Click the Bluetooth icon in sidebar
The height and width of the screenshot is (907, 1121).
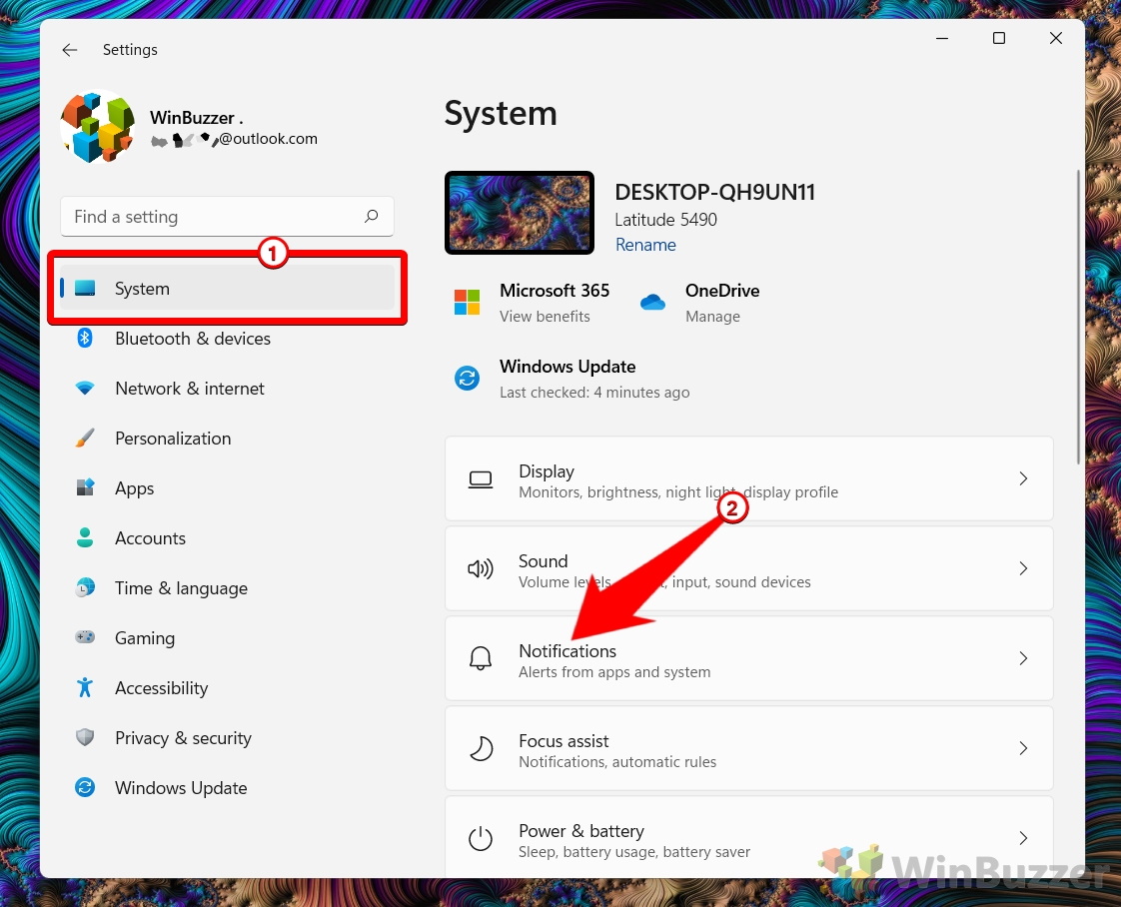coord(85,338)
